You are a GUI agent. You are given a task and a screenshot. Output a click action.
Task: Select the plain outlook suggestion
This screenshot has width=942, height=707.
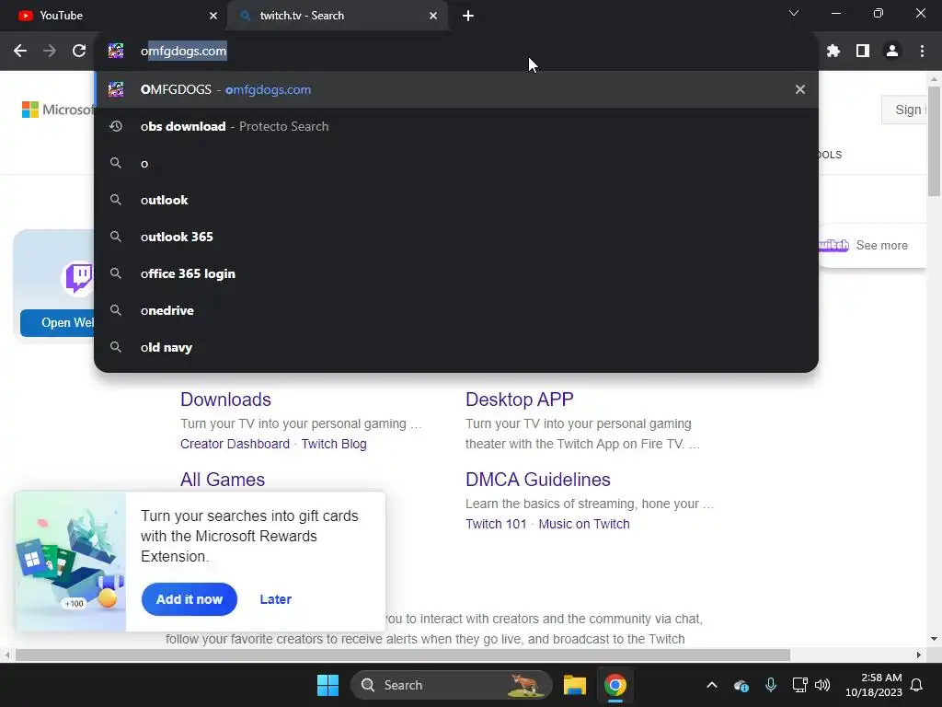pos(456,200)
